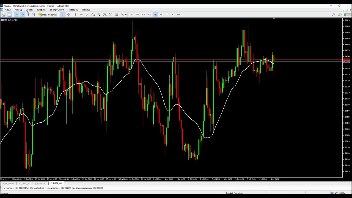This screenshot has width=352, height=198.
Task: Switch to AUDUSD,H1 chart tab
Action: (8, 183)
